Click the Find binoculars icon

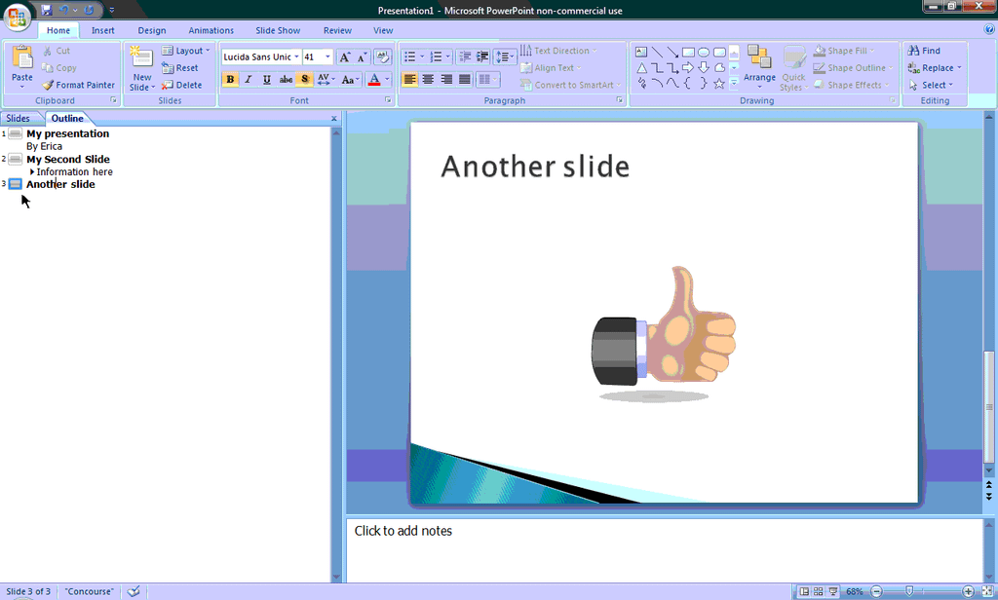click(913, 51)
